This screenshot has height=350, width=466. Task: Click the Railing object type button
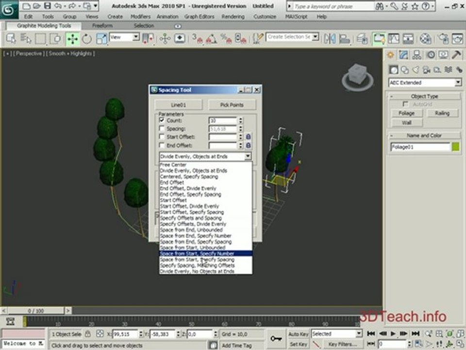(x=442, y=113)
